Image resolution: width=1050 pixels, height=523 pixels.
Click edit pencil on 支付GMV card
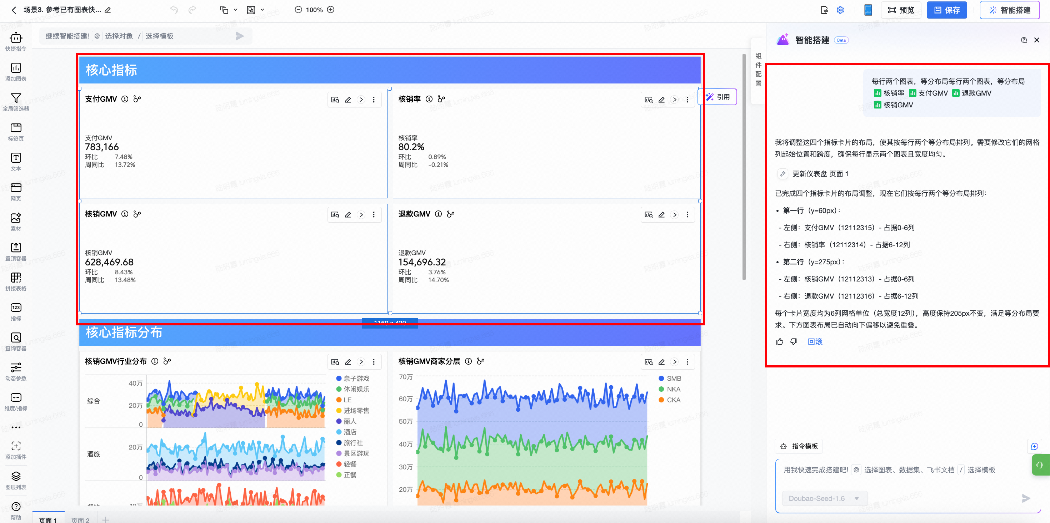pos(348,100)
